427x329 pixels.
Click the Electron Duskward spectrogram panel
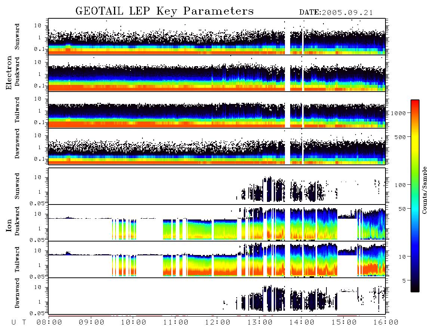217,73
